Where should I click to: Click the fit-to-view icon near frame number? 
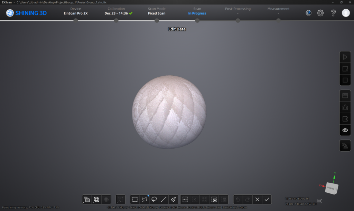pyautogui.click(x=319, y=201)
